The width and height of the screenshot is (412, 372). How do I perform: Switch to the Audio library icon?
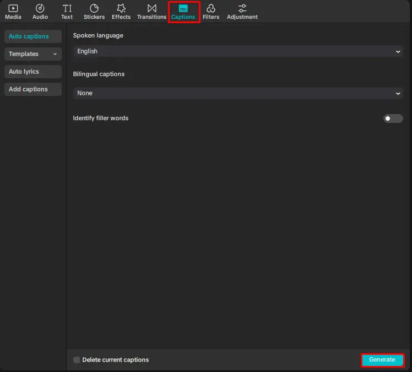coord(40,8)
